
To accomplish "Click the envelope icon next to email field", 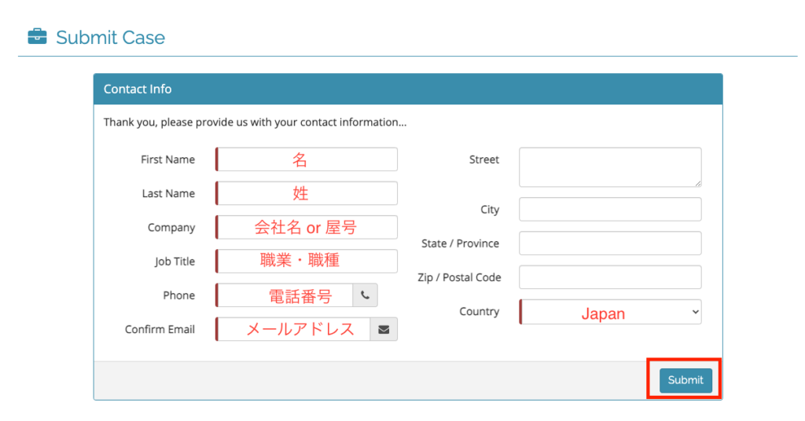I will (x=383, y=329).
